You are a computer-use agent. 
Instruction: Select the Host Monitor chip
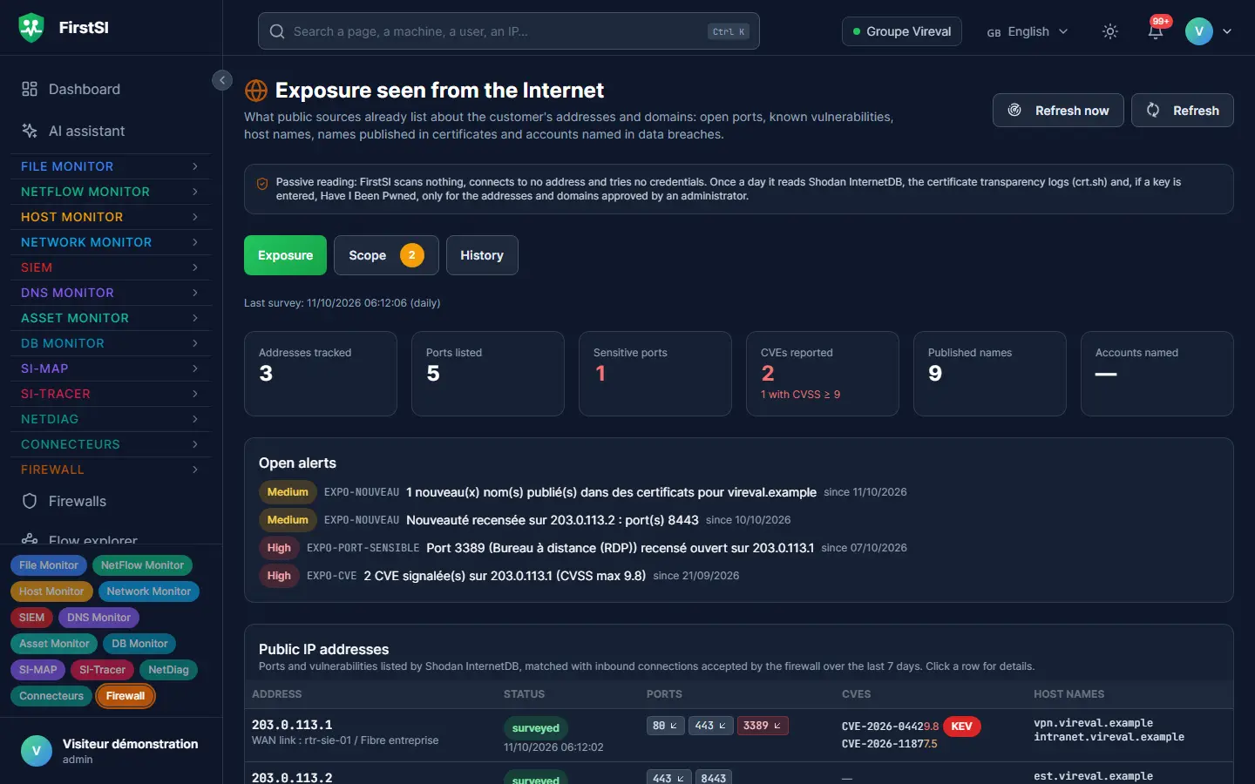51,591
